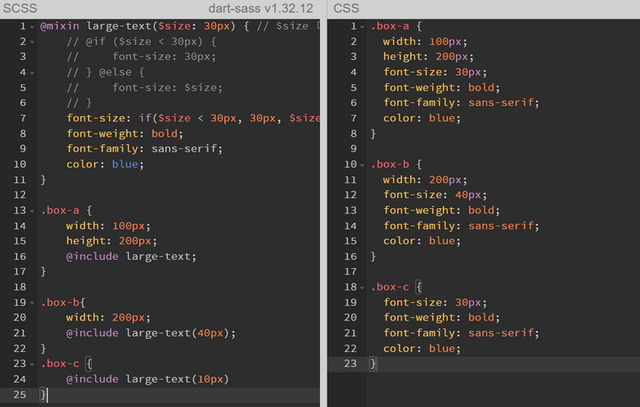Click '@include large-text;' on SCSS line 16
The height and width of the screenshot is (407, 640).
pyautogui.click(x=132, y=256)
